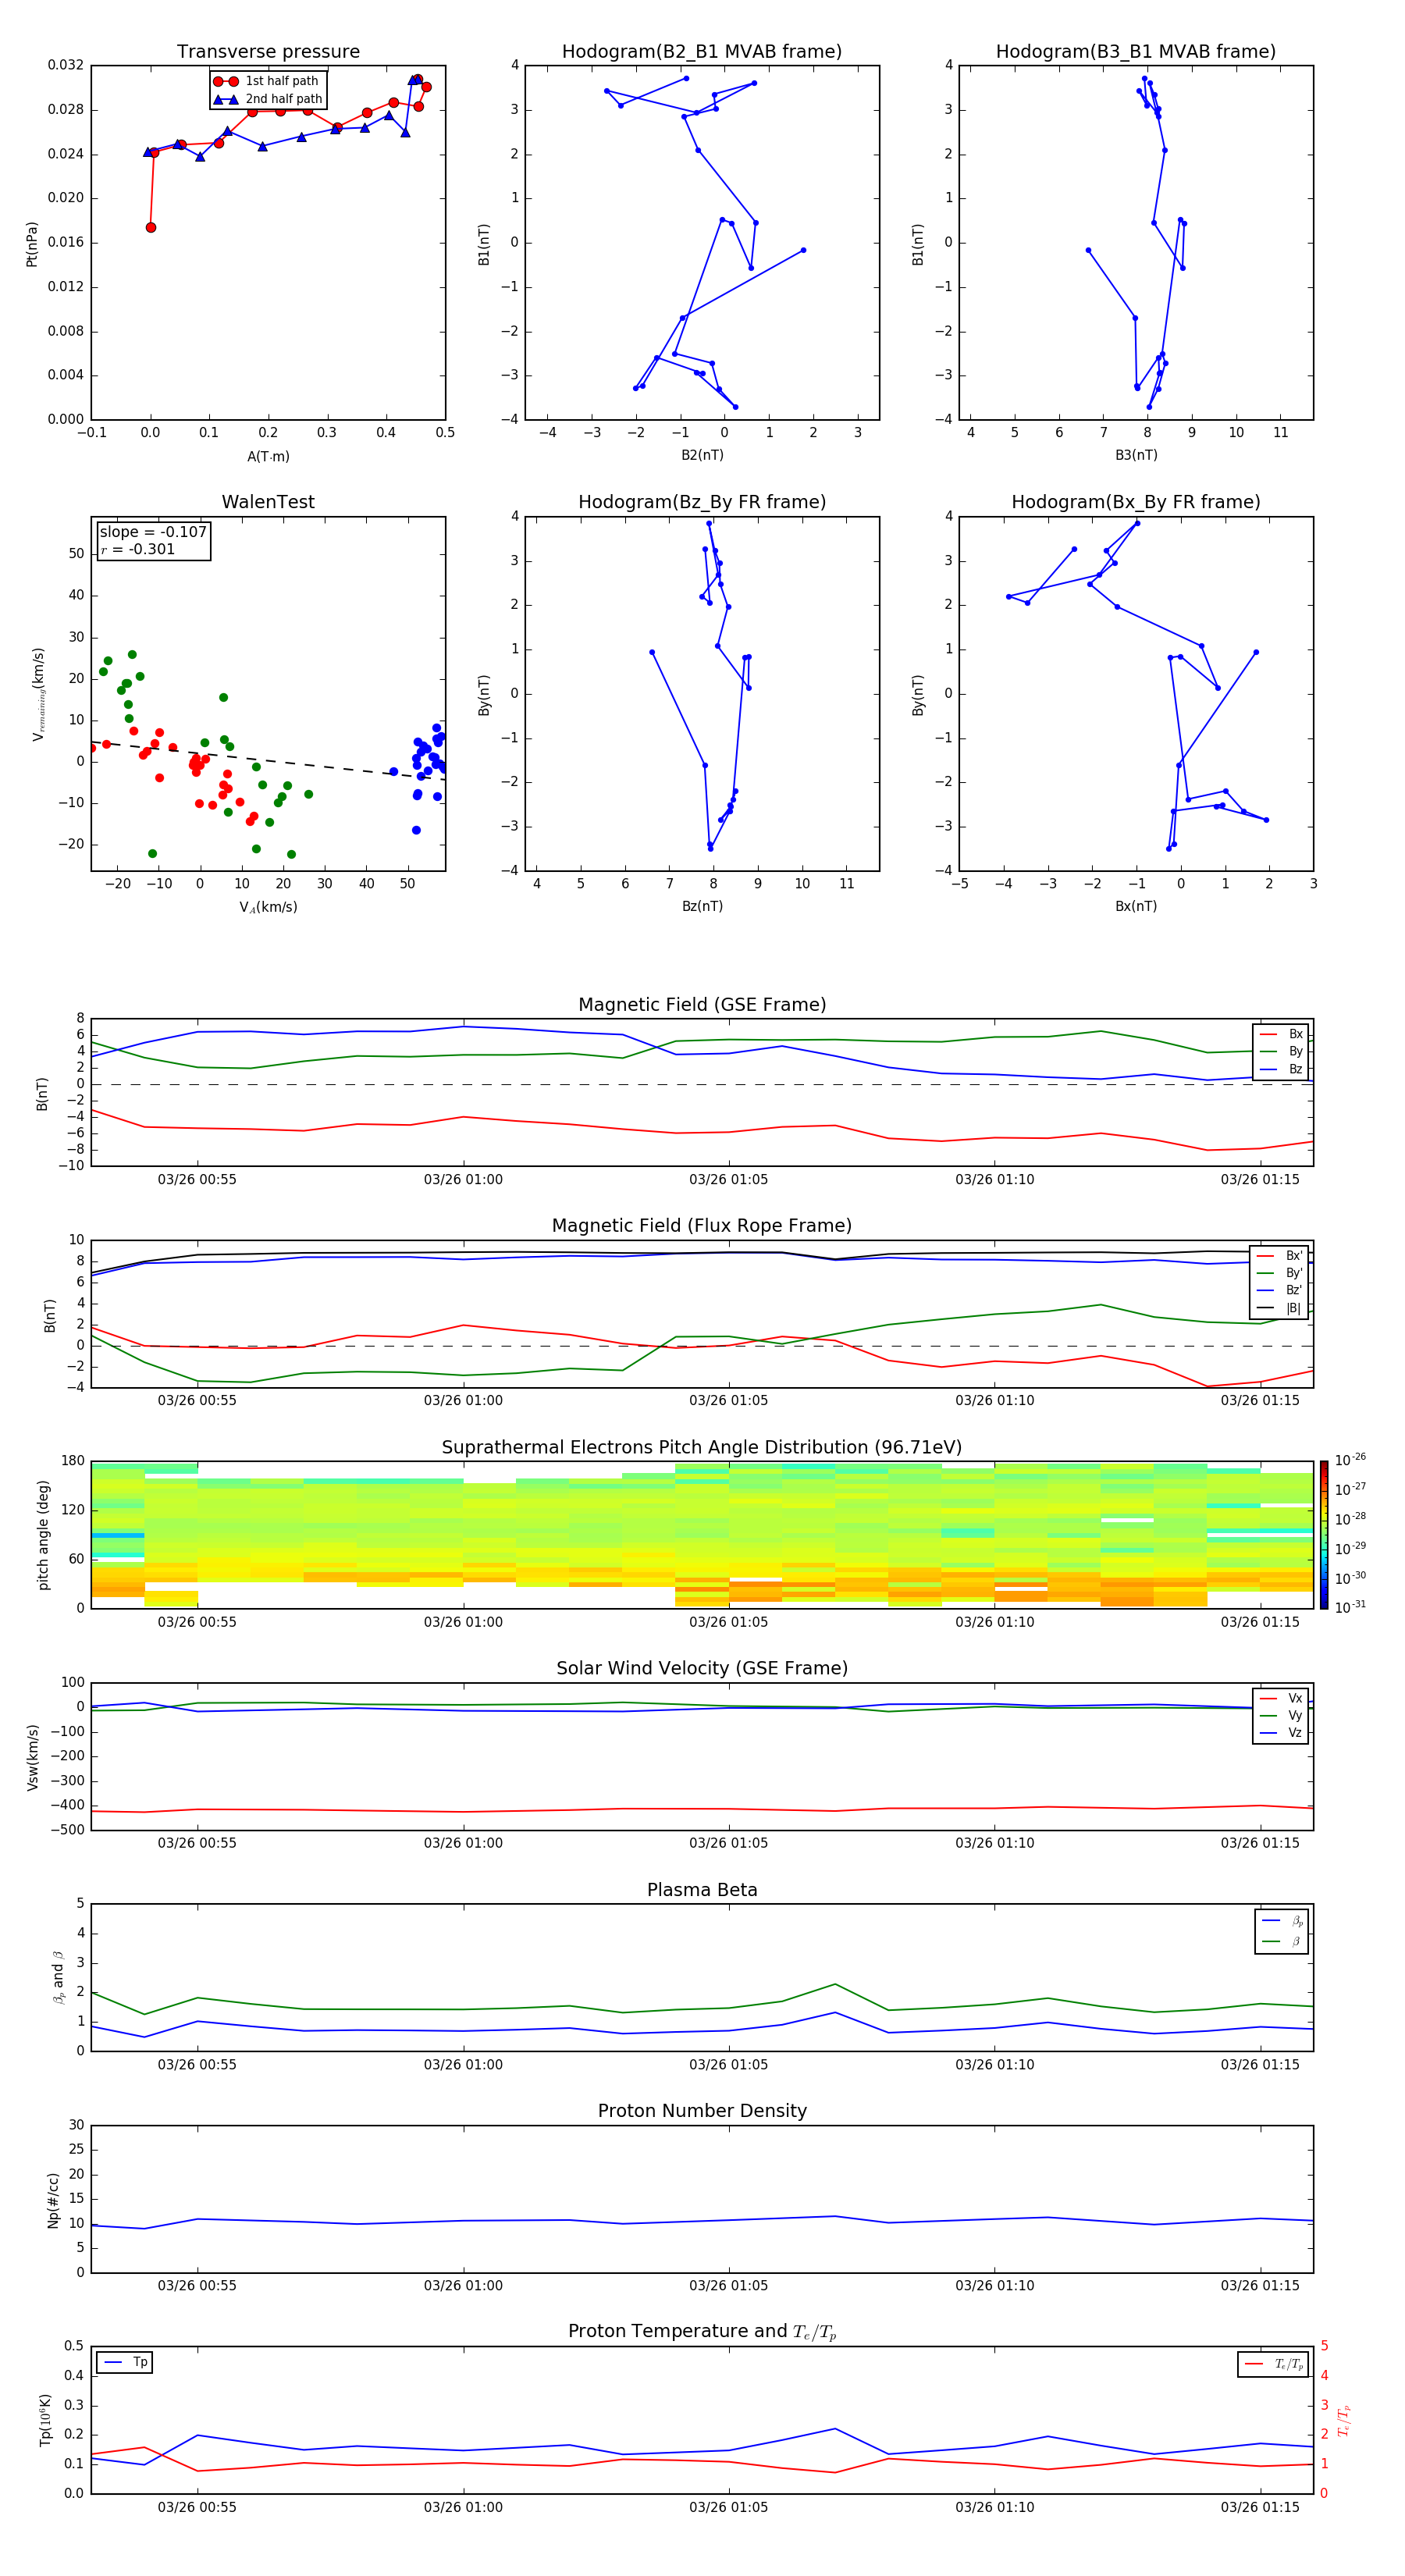1405x2576 pixels.
Task: Click the "Hodogram(B2_B1 MVAB frame)" title
Action: pos(701,52)
